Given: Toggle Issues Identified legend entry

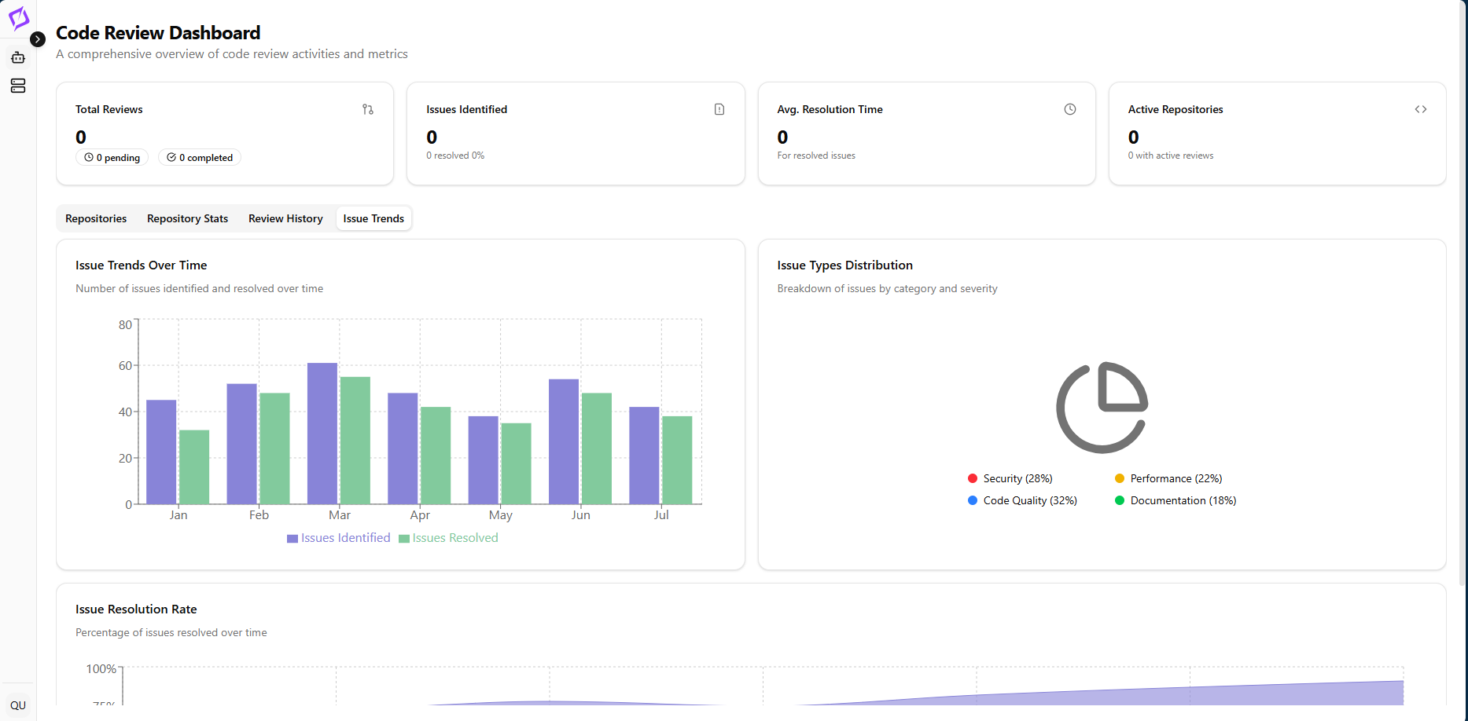Looking at the screenshot, I should (339, 538).
